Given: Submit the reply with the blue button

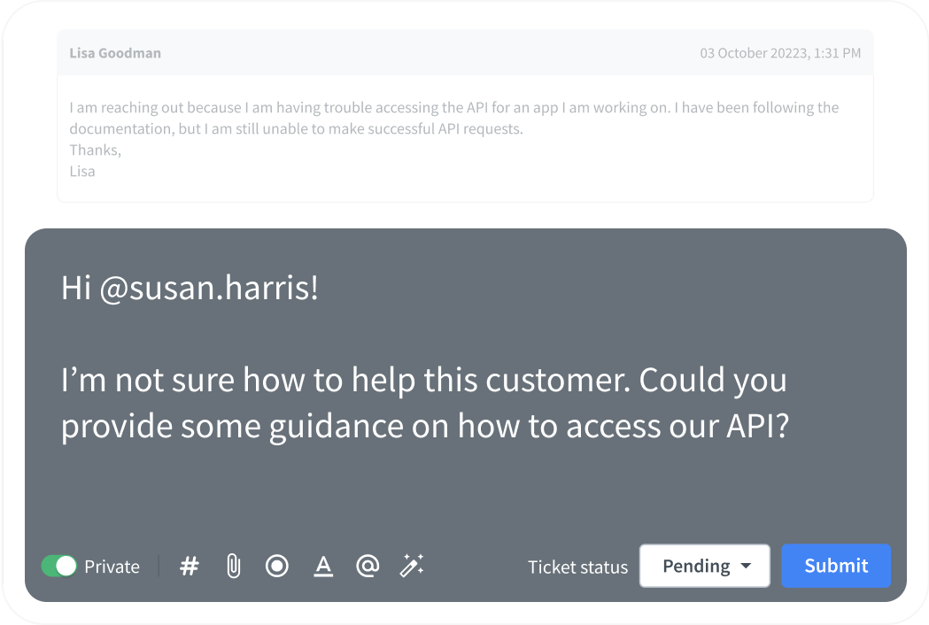Looking at the screenshot, I should (x=835, y=566).
